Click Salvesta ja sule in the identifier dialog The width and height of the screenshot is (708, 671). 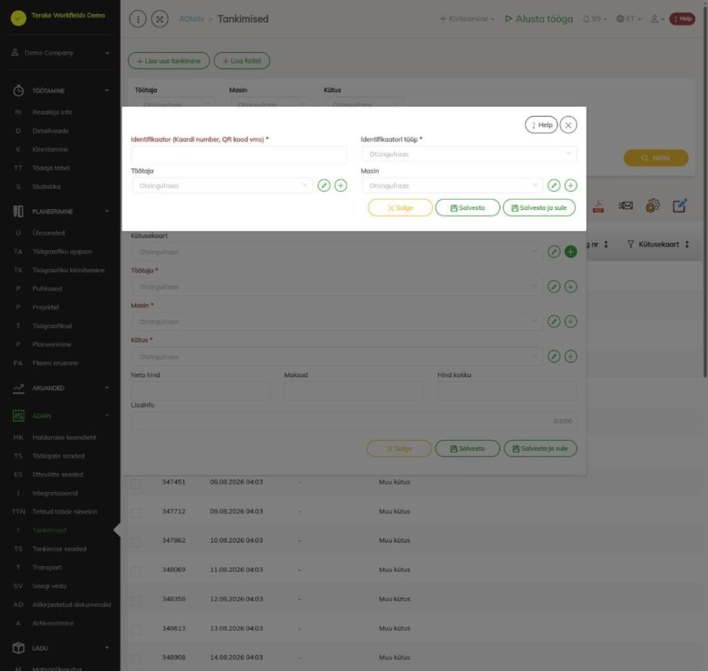[x=539, y=208]
